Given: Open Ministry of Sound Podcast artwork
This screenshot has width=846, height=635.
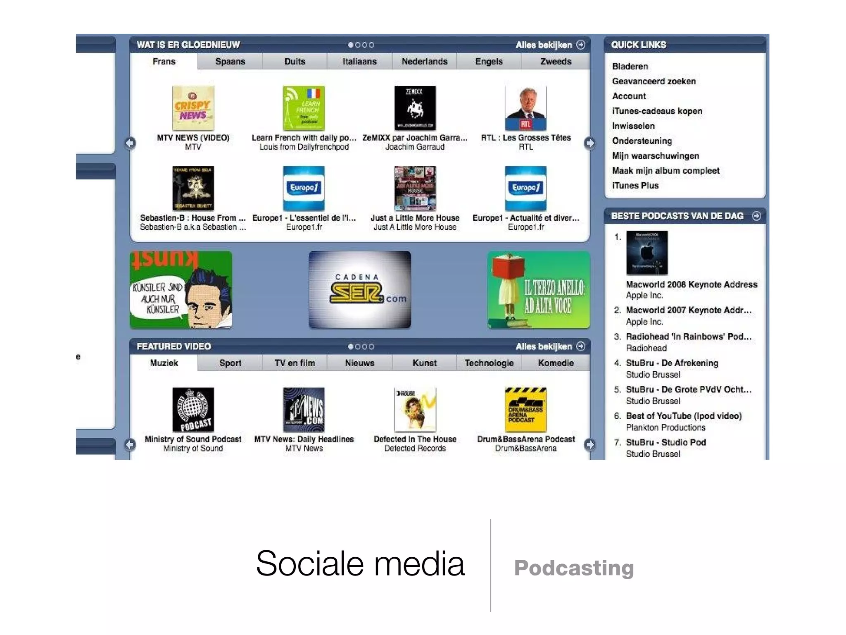Looking at the screenshot, I should coord(193,410).
